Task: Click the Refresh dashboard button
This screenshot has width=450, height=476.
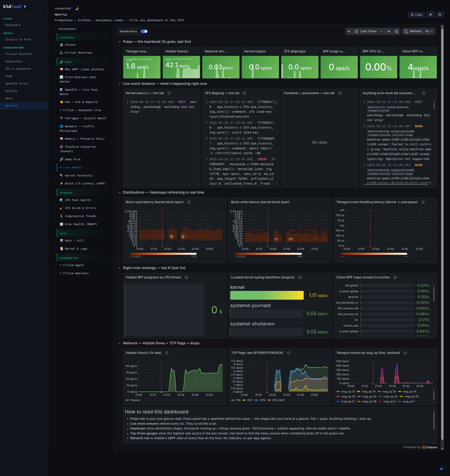Action: (413, 31)
